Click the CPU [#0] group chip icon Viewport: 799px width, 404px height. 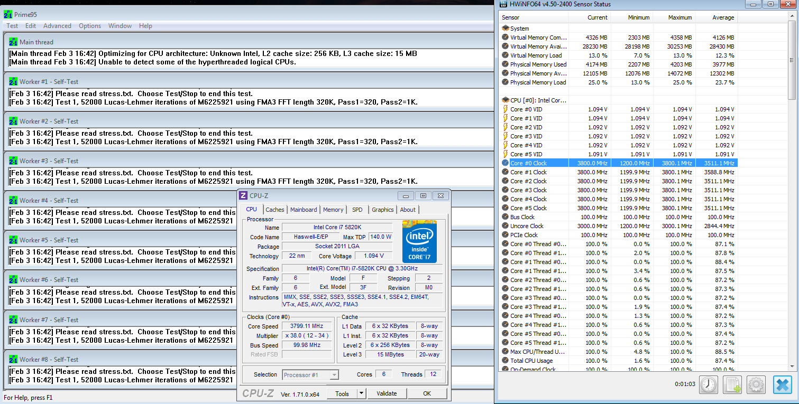[x=505, y=100]
